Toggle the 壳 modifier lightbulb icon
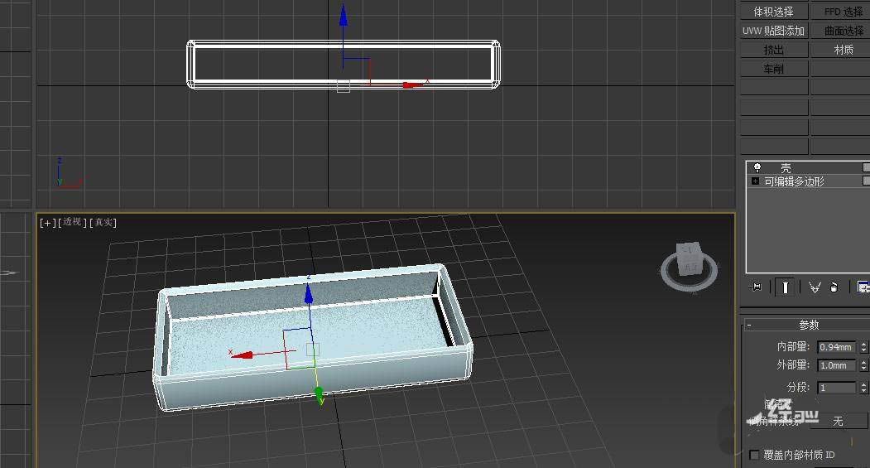The image size is (870, 468). click(x=757, y=167)
